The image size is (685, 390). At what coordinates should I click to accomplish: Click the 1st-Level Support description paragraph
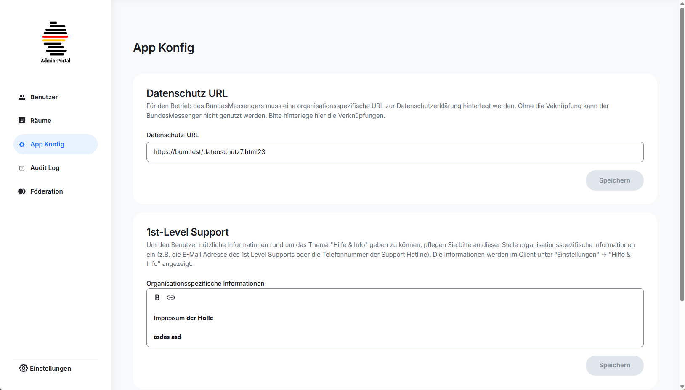tap(391, 254)
